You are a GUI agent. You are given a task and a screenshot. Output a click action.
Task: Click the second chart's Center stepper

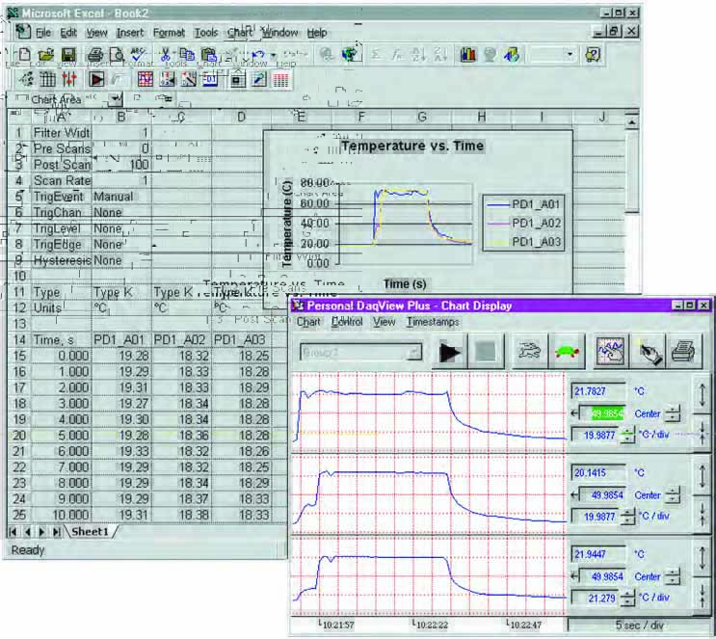(x=673, y=495)
